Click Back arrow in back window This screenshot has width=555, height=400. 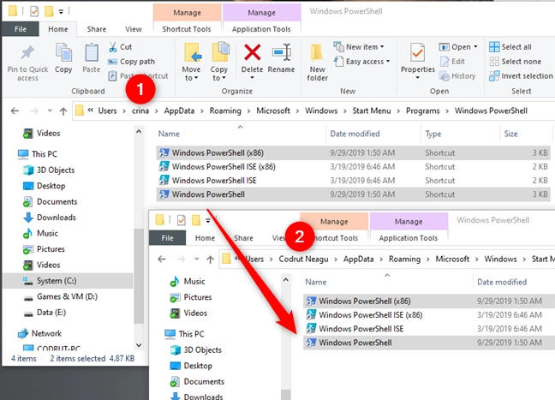(x=15, y=111)
